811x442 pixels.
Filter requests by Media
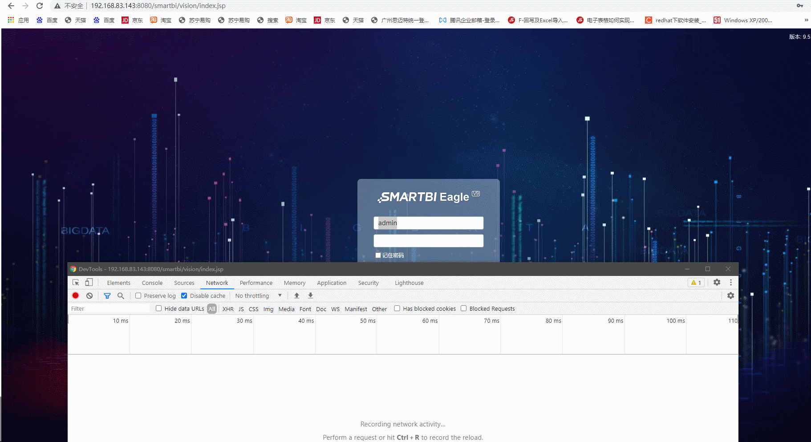click(287, 309)
